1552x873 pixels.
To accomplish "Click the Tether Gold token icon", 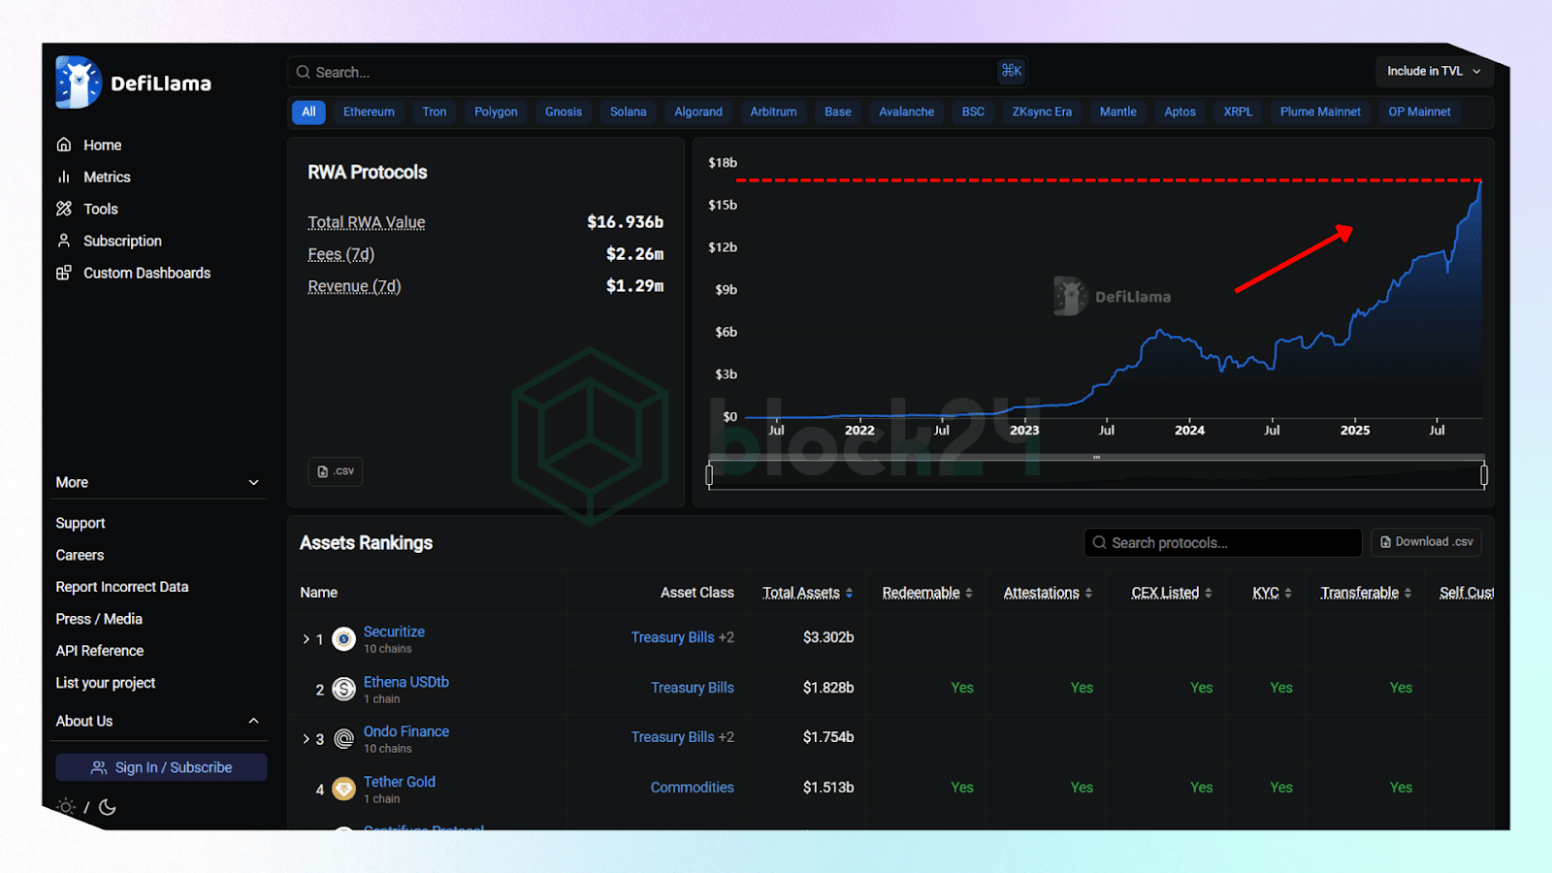I will (x=343, y=789).
